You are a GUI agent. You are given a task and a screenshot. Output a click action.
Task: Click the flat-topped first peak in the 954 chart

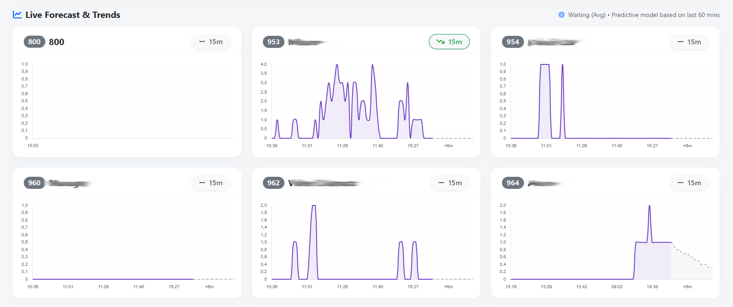pos(545,65)
